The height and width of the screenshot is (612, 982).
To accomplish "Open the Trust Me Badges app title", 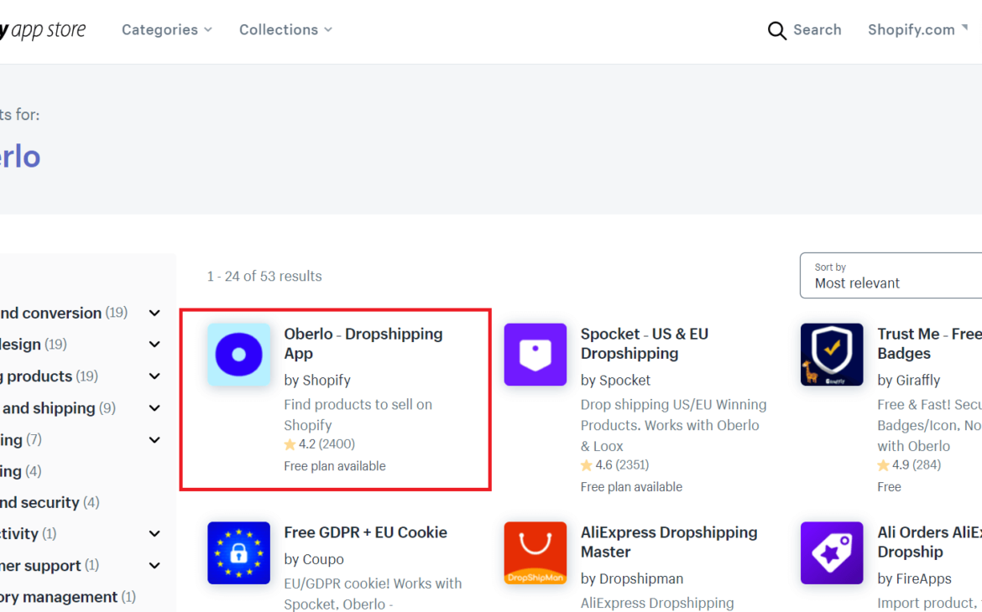I will point(929,344).
